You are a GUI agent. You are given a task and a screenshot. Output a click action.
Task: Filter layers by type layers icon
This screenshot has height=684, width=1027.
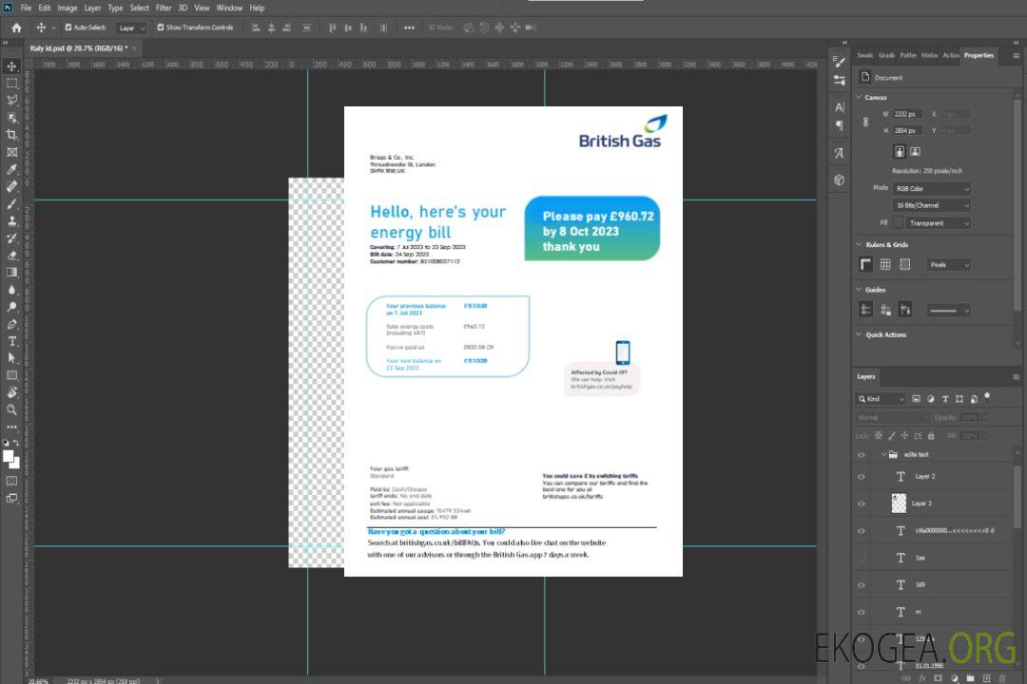(x=945, y=399)
